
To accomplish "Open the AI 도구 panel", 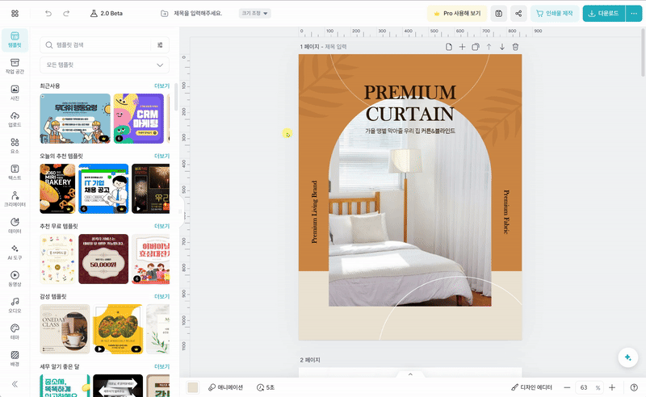I will [x=15, y=251].
